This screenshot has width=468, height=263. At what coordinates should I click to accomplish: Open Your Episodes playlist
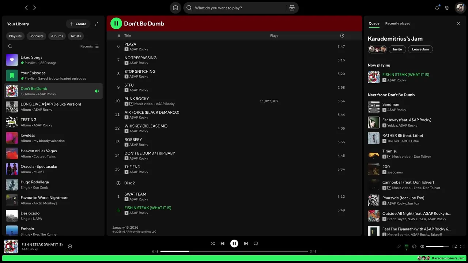[x=53, y=76]
